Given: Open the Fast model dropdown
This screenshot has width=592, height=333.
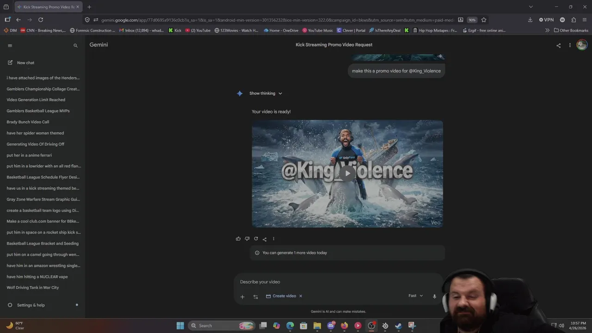Looking at the screenshot, I should pos(415,296).
